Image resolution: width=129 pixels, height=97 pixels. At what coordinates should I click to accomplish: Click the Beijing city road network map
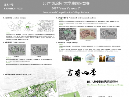tap(45, 26)
